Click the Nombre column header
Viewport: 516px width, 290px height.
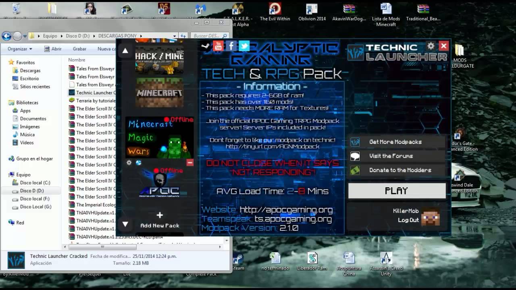pos(77,60)
